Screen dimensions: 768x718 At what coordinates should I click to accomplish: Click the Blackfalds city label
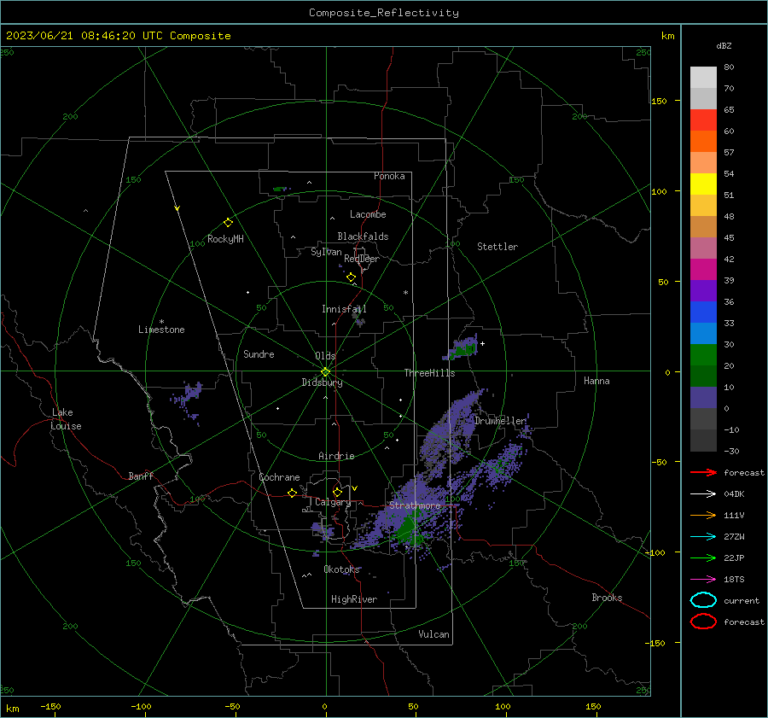(363, 236)
